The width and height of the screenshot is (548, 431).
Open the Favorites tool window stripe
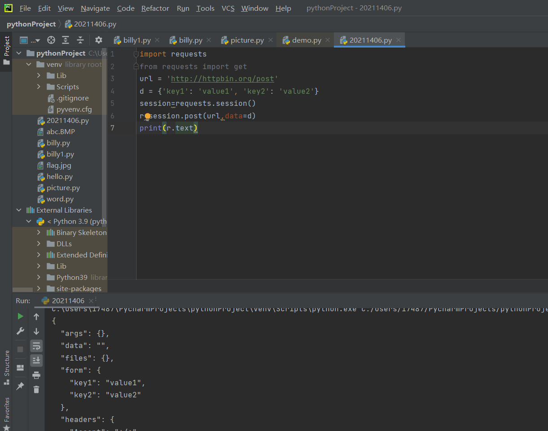(x=6, y=413)
